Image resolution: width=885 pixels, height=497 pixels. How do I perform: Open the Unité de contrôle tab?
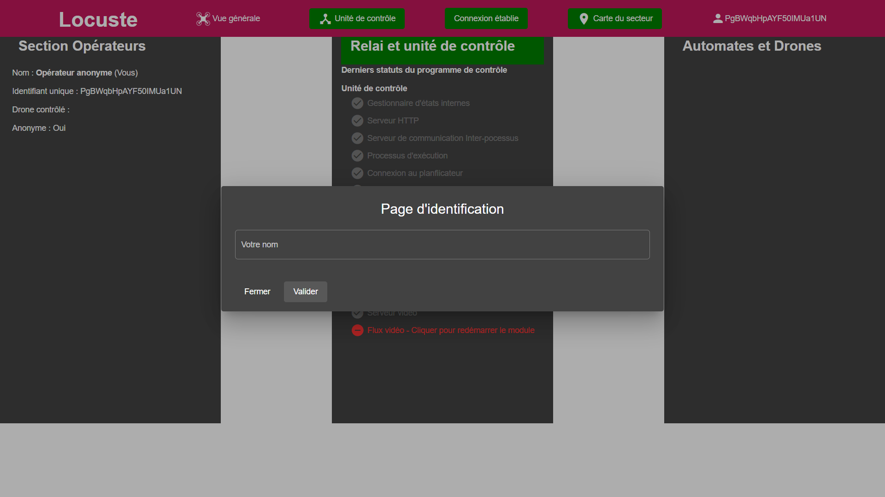tap(357, 18)
